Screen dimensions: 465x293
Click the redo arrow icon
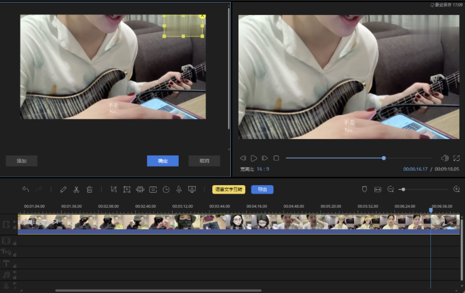[39, 189]
